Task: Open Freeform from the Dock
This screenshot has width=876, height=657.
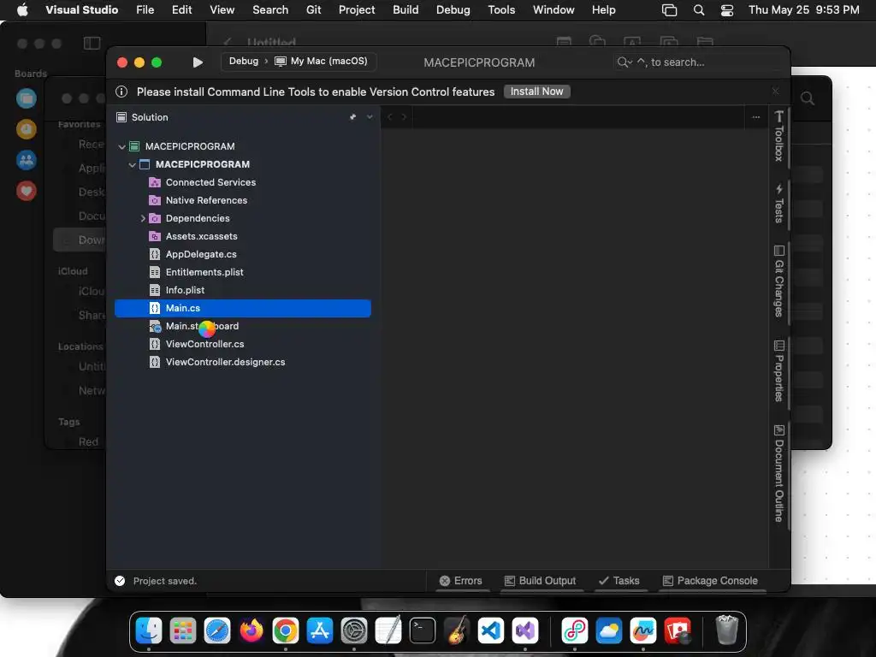Action: [643, 631]
